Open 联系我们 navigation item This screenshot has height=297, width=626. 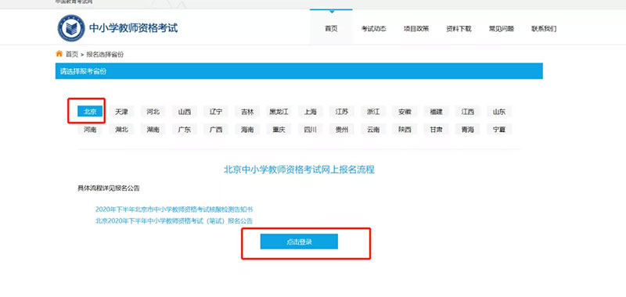tap(543, 29)
